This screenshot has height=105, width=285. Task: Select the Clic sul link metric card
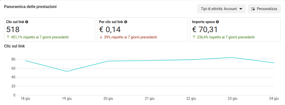pos(49,29)
